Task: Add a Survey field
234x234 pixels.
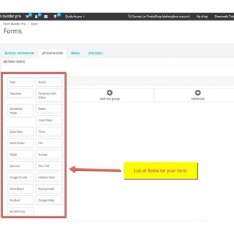Action: point(49,154)
